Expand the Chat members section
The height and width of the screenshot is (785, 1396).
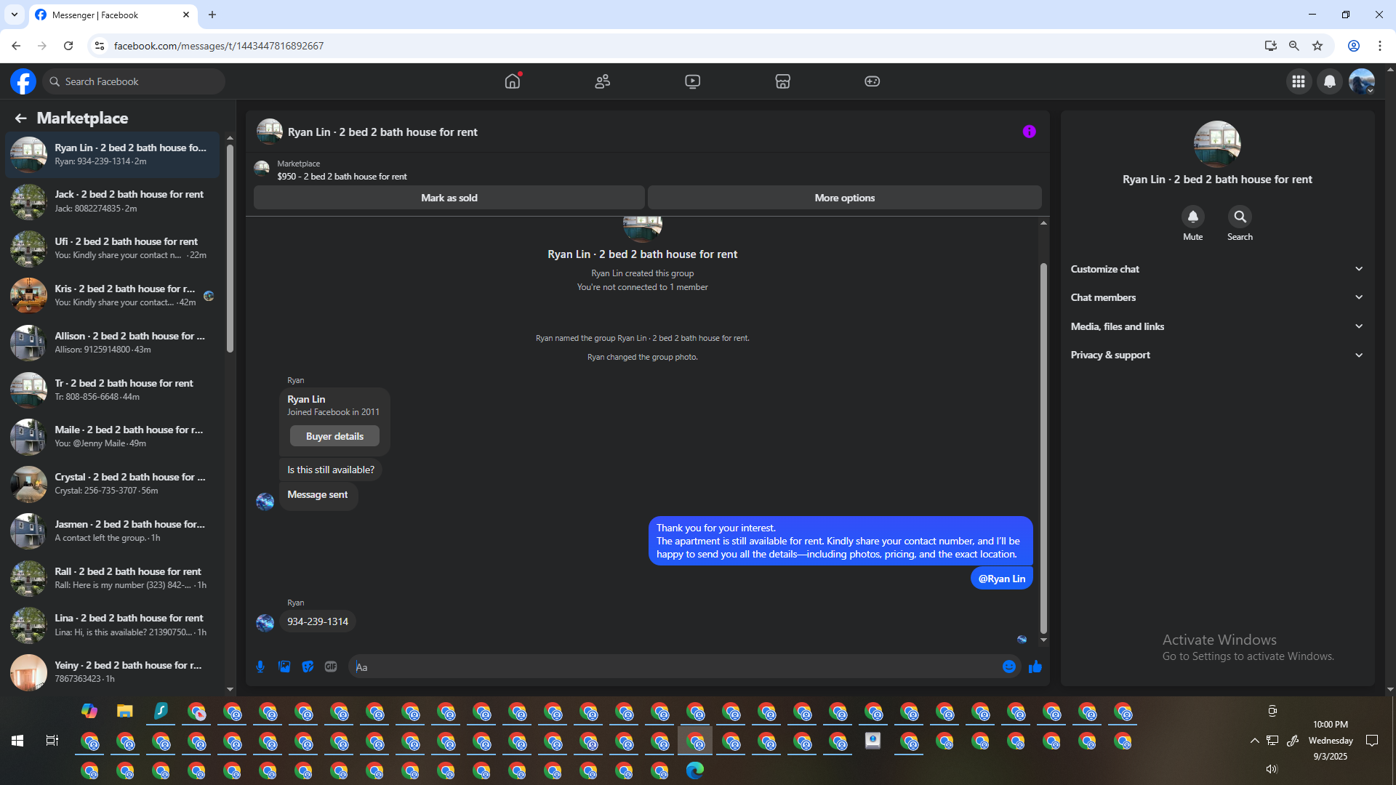[1217, 297]
